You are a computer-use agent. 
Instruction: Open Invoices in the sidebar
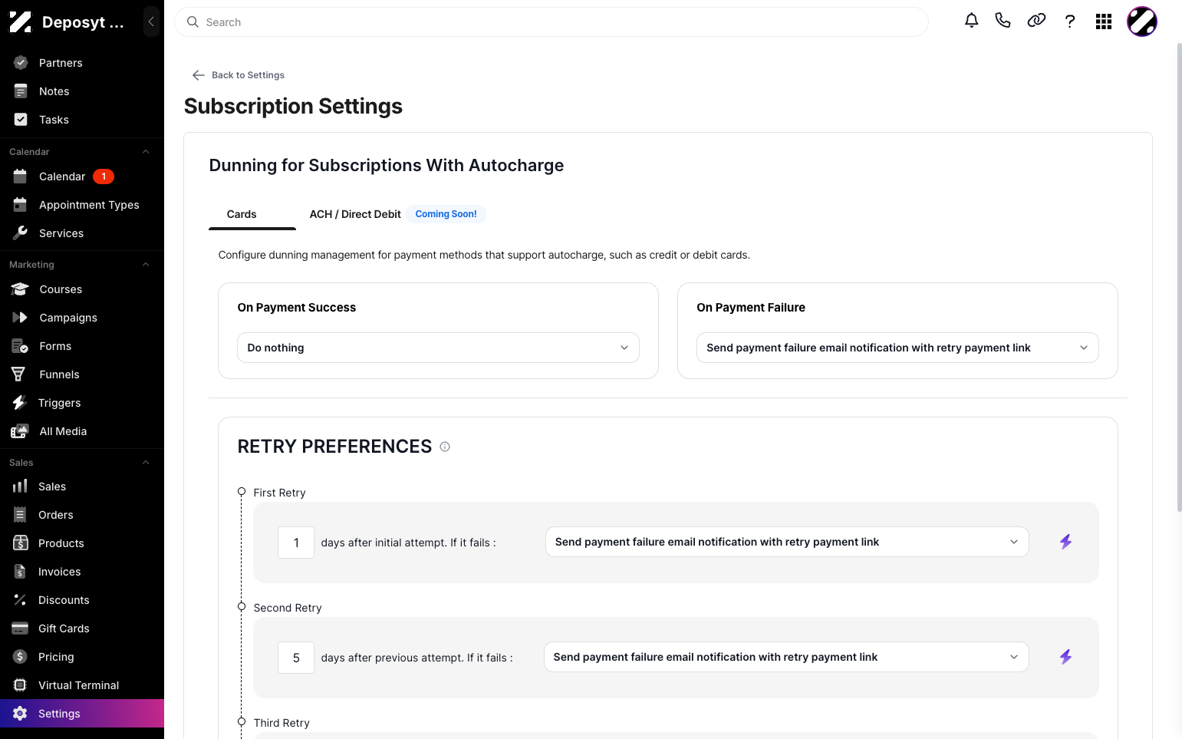(x=82, y=572)
